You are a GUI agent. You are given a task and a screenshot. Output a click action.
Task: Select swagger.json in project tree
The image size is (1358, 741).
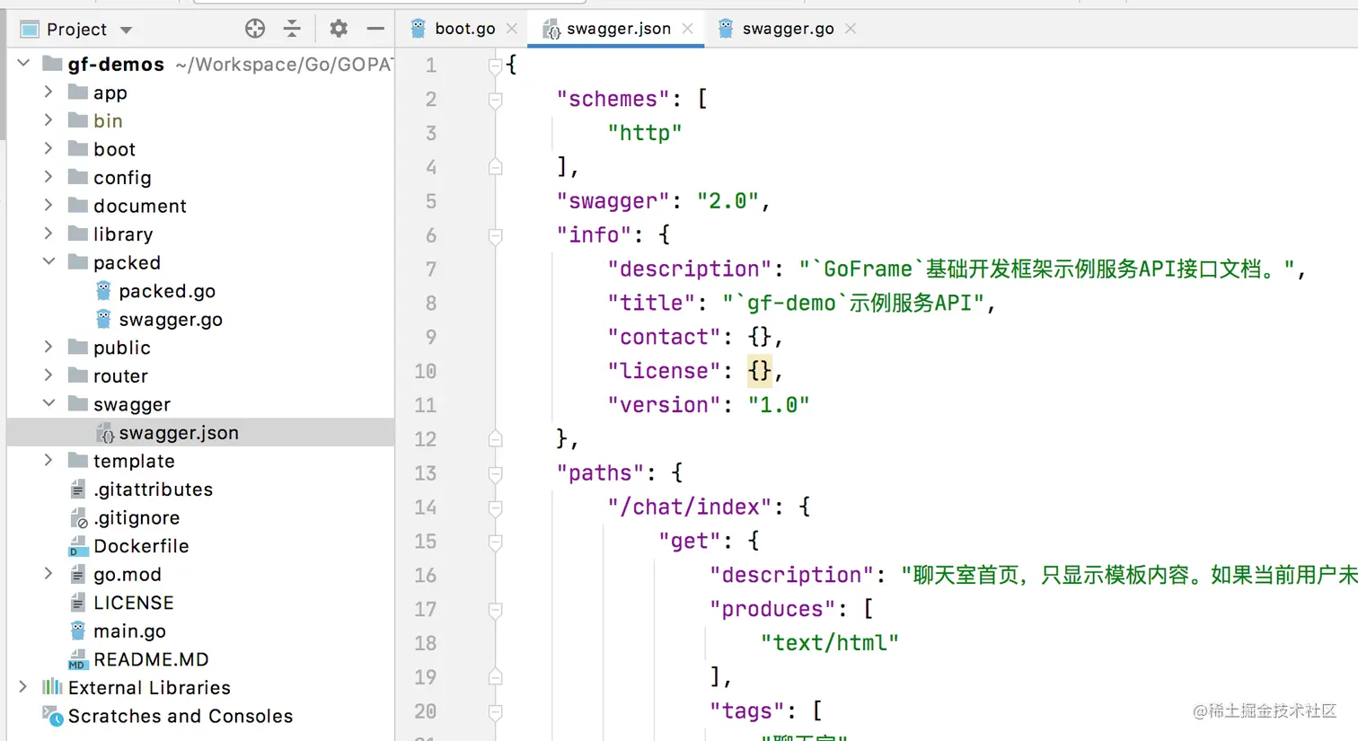[x=179, y=433]
